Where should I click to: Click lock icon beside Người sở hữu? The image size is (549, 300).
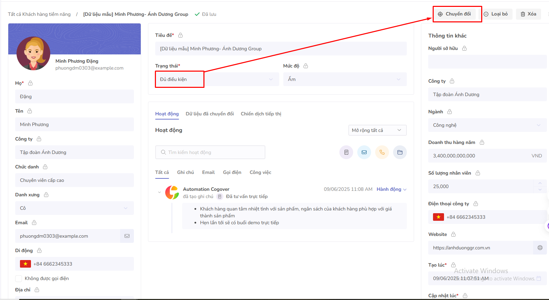(464, 48)
